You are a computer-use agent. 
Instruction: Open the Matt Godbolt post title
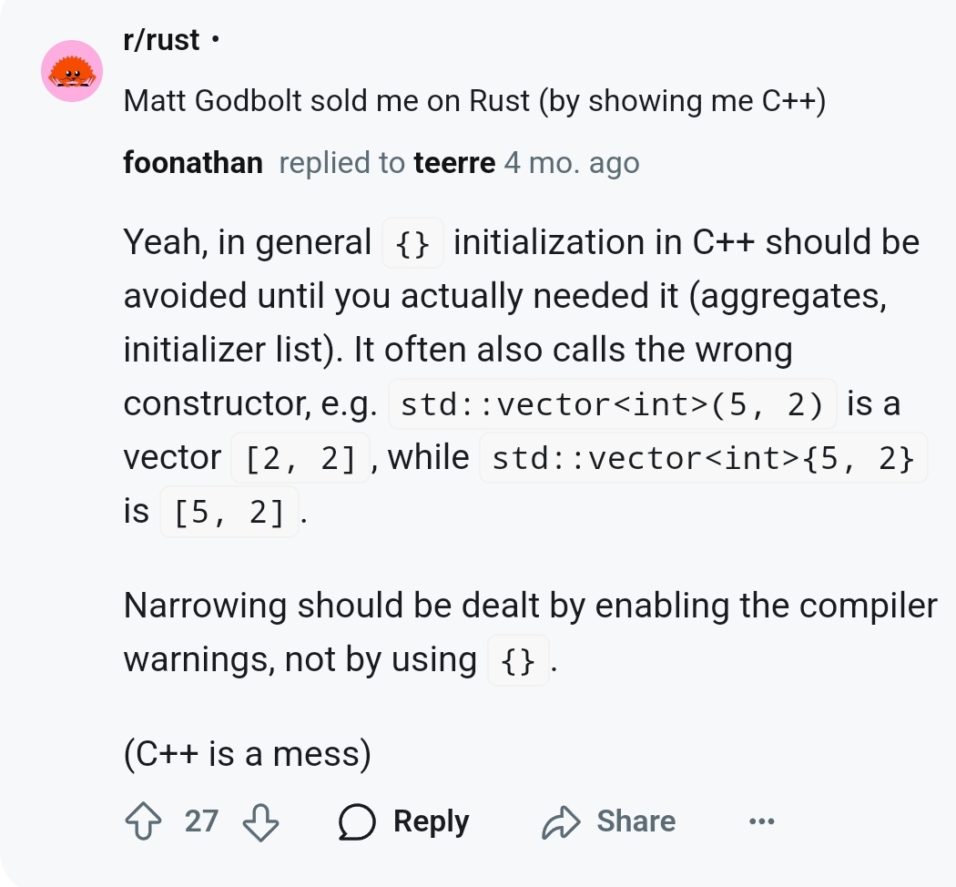[x=474, y=100]
